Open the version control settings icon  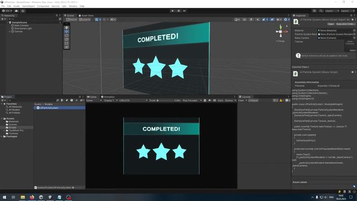click(x=23, y=11)
